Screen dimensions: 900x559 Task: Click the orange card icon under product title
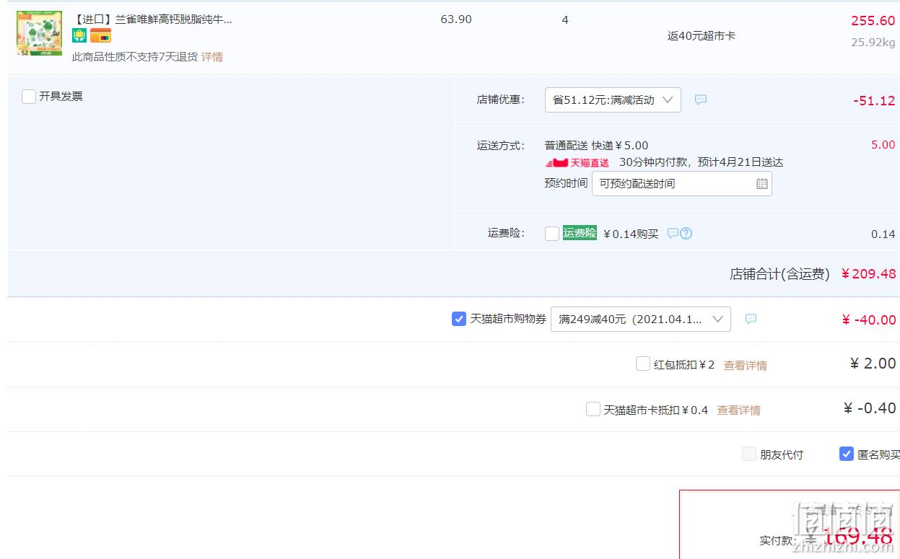point(100,36)
